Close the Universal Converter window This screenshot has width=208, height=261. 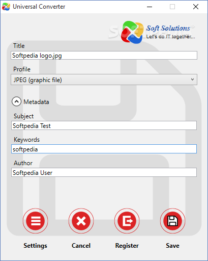pyautogui.click(x=196, y=7)
